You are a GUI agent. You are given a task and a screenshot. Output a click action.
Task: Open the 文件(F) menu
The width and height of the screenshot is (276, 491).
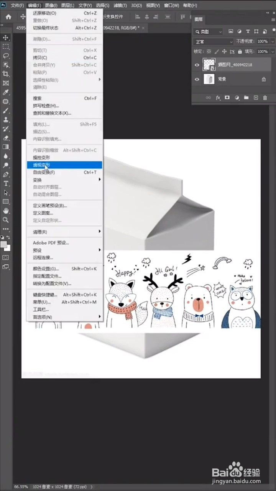click(x=17, y=6)
